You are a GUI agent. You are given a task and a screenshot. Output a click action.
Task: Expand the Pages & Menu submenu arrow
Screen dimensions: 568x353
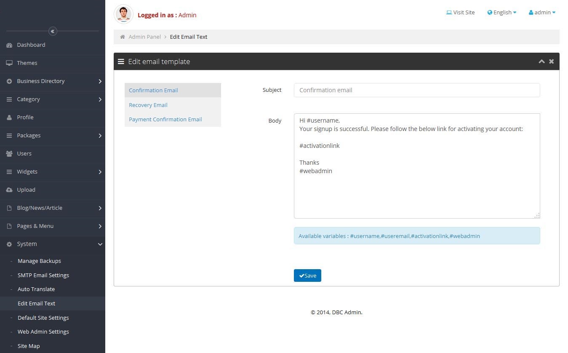[x=100, y=226]
